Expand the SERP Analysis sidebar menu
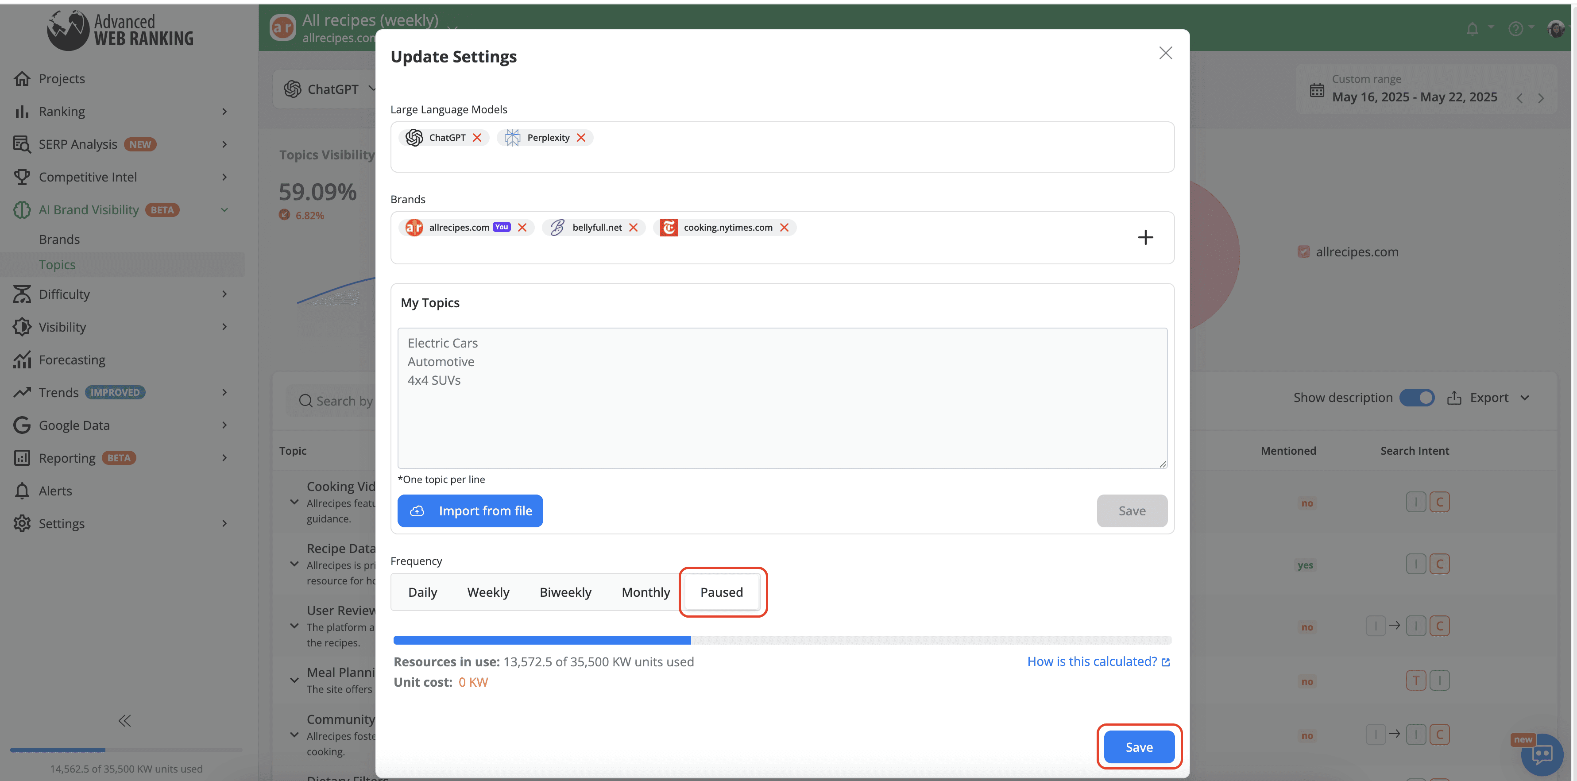 pyautogui.click(x=224, y=144)
